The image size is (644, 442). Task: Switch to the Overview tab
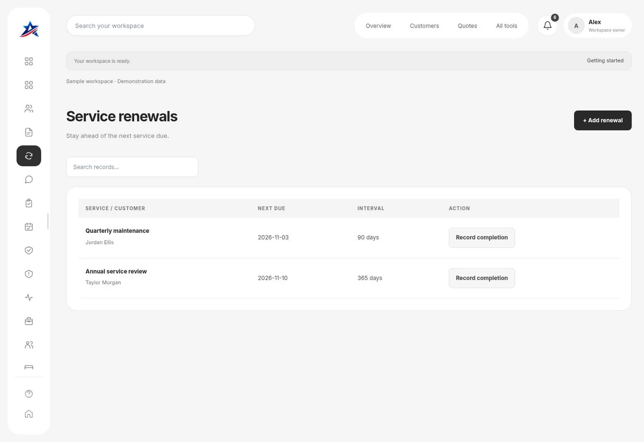(x=378, y=26)
